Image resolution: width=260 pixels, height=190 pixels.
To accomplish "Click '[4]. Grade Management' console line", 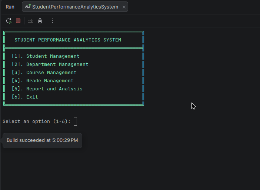I will point(43,81).
